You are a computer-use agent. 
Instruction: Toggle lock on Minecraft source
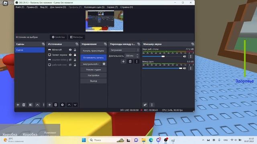tap(75, 50)
